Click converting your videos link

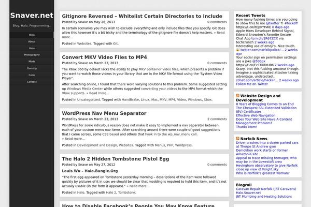coord(159,88)
